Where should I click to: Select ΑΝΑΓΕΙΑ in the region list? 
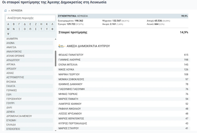[30, 47]
